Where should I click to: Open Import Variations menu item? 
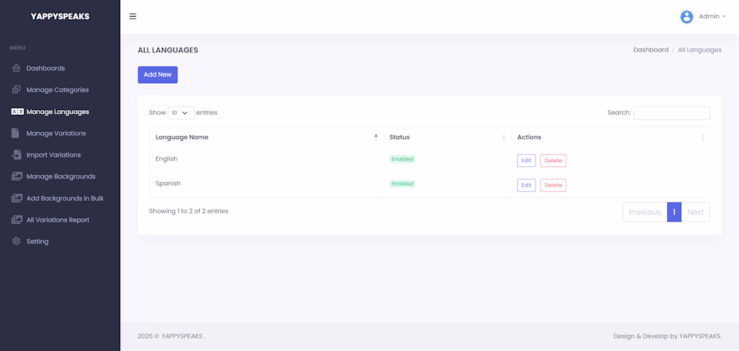coord(54,155)
